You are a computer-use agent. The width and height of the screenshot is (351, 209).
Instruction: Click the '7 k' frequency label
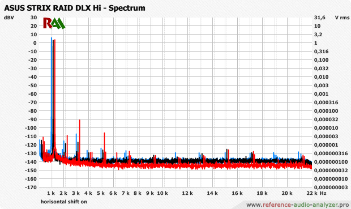click(x=126, y=193)
